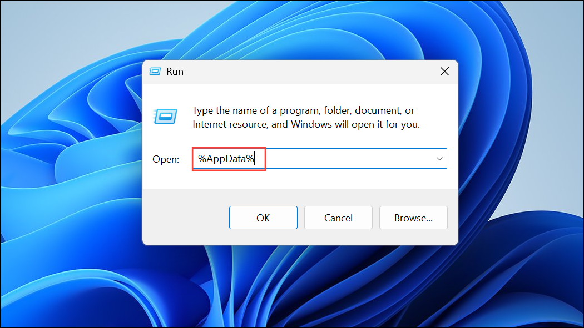
Task: Click the large Run program icon
Action: coord(165,116)
